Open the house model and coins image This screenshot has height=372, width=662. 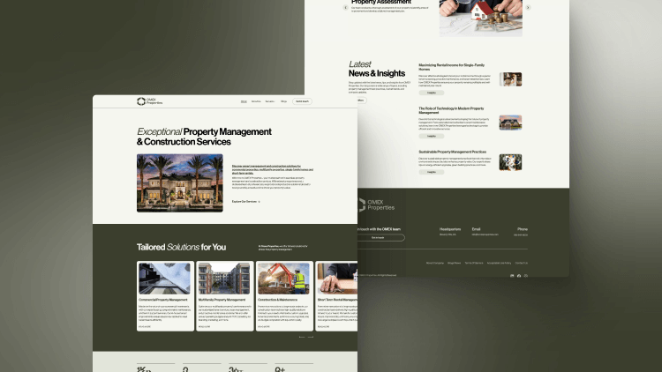click(481, 19)
